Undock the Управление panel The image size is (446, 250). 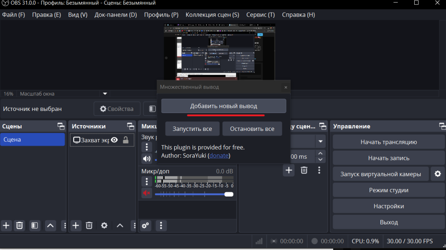coord(442,126)
